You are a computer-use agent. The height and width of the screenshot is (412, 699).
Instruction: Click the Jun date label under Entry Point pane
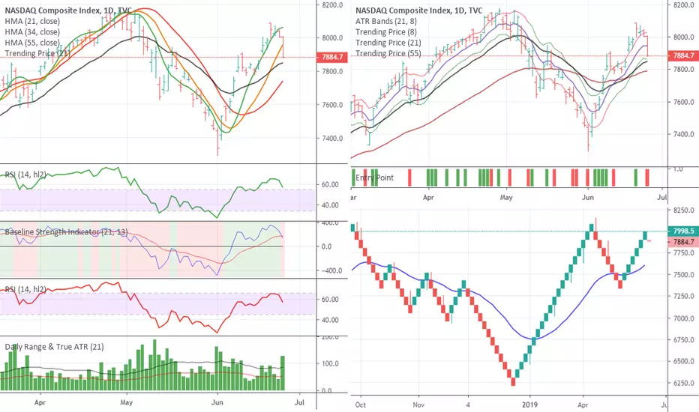pyautogui.click(x=587, y=197)
